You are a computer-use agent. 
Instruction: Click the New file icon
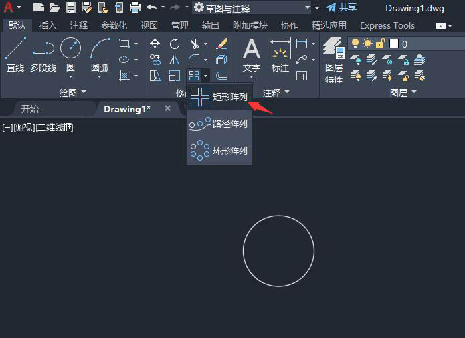39,7
